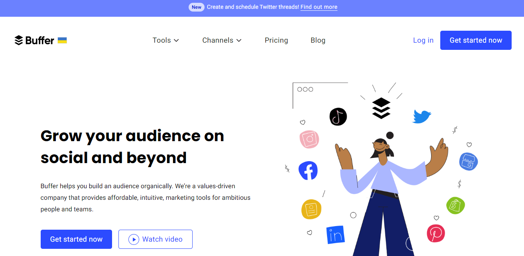Click the blue Facebook icon
524x256 pixels.
coord(308,171)
